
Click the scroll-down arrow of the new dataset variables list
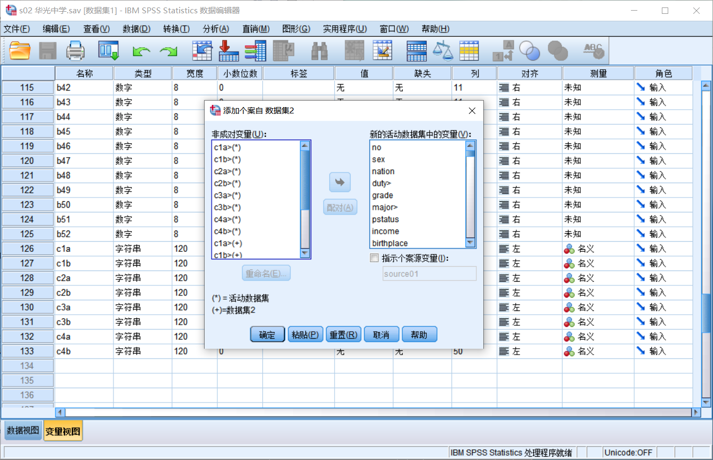pyautogui.click(x=470, y=243)
